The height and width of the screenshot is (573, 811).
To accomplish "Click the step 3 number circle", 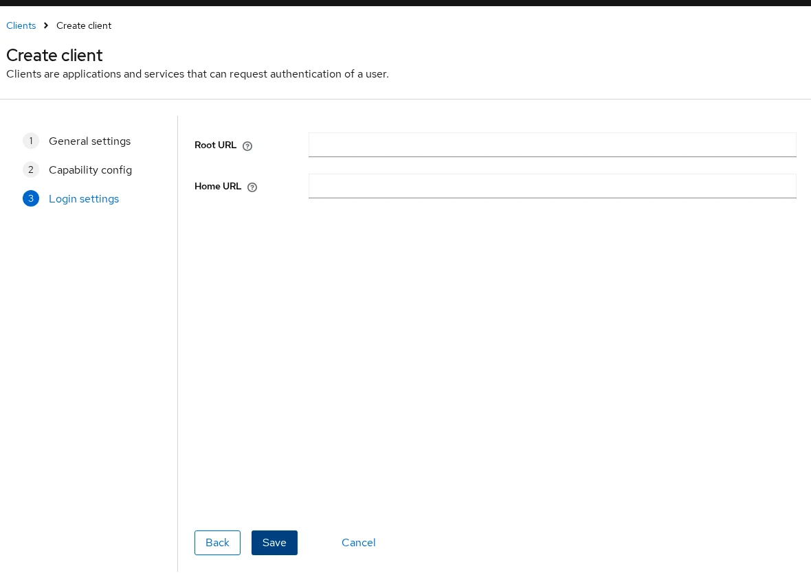I will pyautogui.click(x=31, y=199).
